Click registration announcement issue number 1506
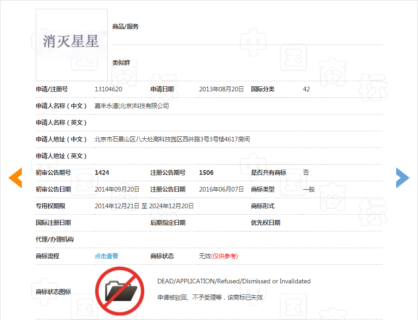418x320 pixels. (x=206, y=173)
